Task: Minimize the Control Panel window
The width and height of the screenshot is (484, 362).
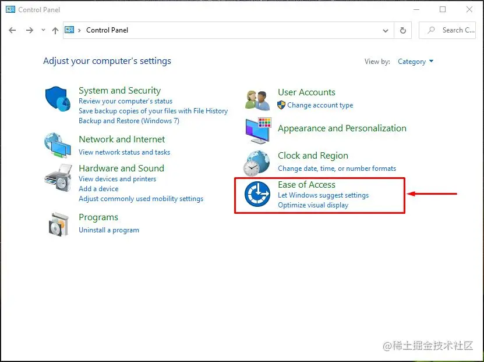Action: pos(416,9)
